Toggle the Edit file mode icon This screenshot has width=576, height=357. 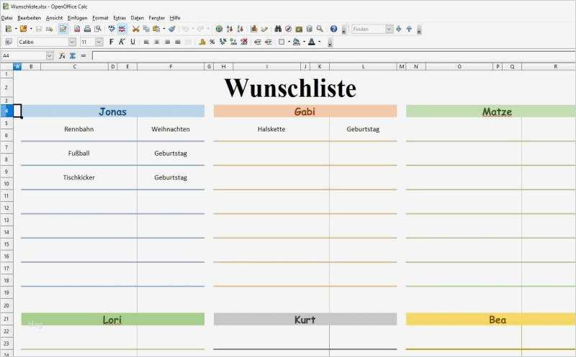point(63,29)
